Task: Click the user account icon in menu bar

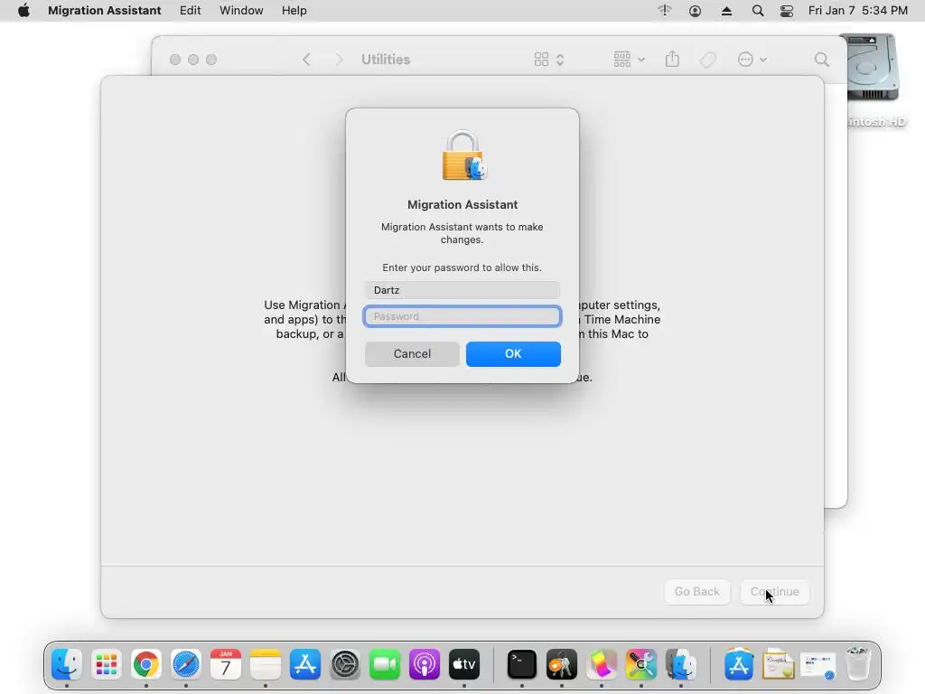Action: 695,11
